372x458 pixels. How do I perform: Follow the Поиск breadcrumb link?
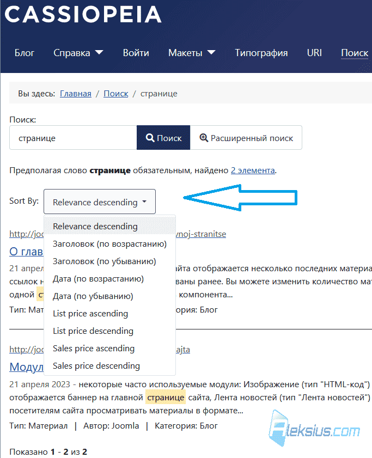pos(115,94)
